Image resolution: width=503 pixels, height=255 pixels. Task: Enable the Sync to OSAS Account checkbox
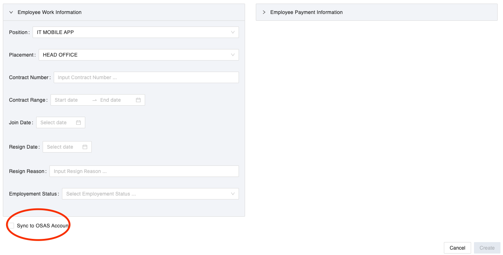(11, 226)
